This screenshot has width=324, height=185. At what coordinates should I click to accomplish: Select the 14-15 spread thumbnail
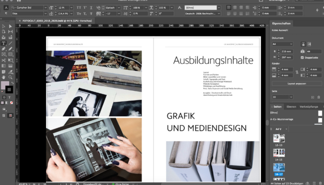279,153
